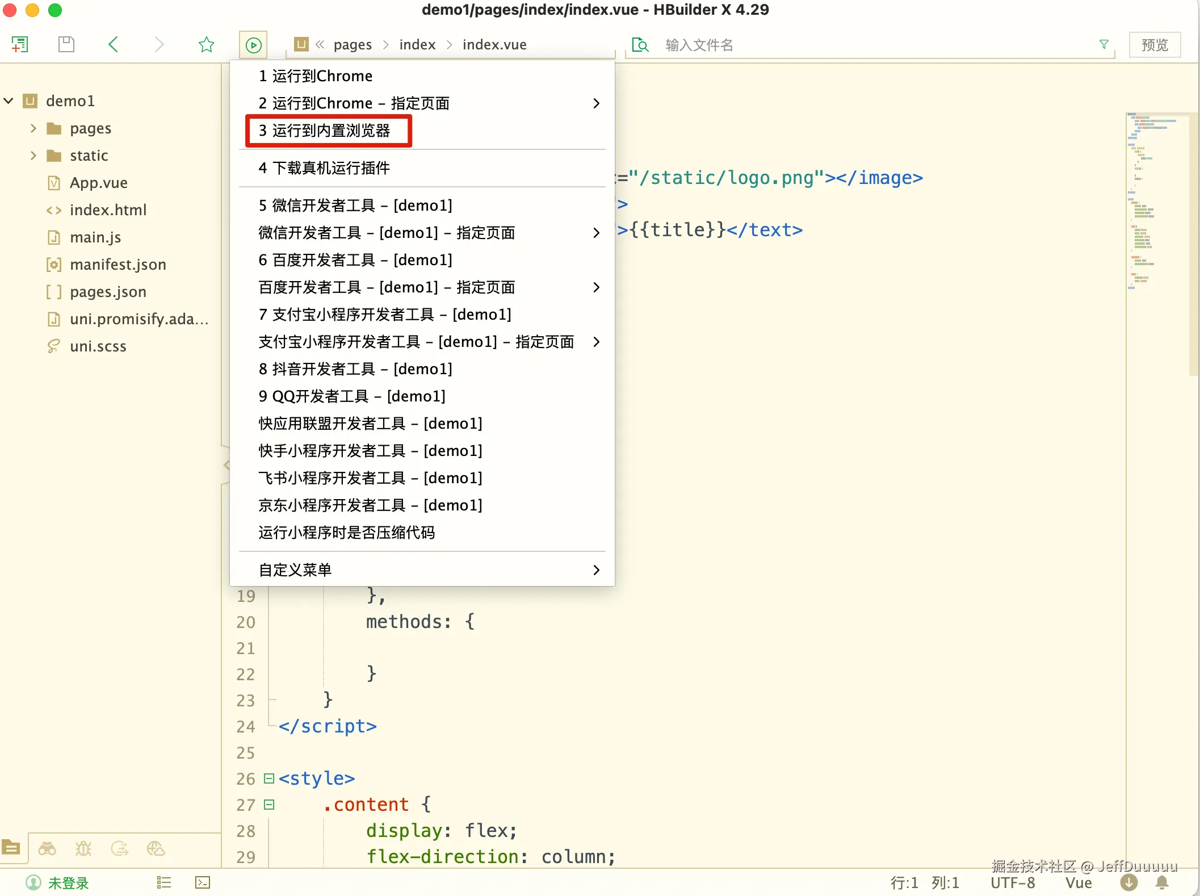Choose 微信开发者工具 - [demo1] entry
This screenshot has width=1200, height=896.
point(355,206)
